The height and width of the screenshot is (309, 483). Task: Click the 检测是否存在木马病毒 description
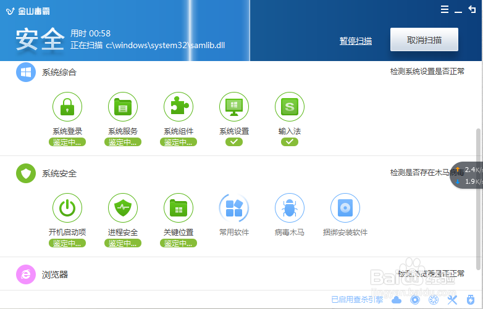(427, 173)
